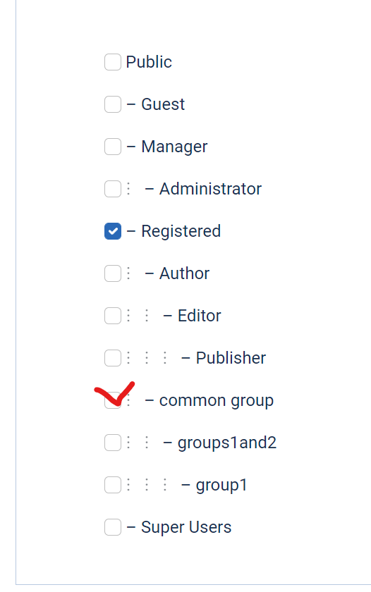Check the common group checkbox
The image size is (371, 592).
point(113,400)
